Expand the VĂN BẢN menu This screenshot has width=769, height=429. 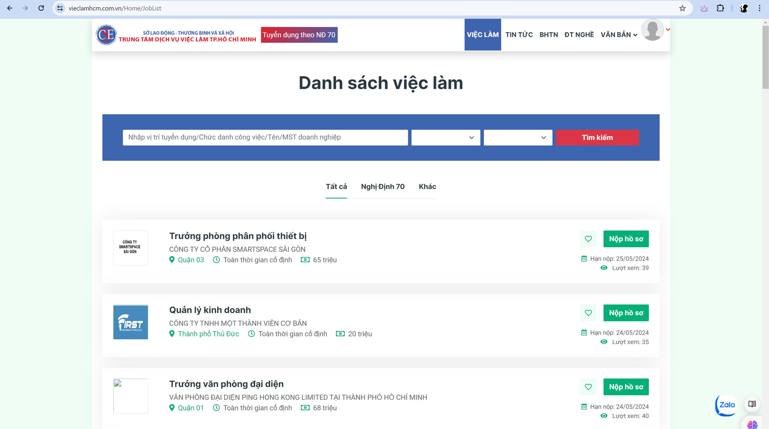[619, 35]
